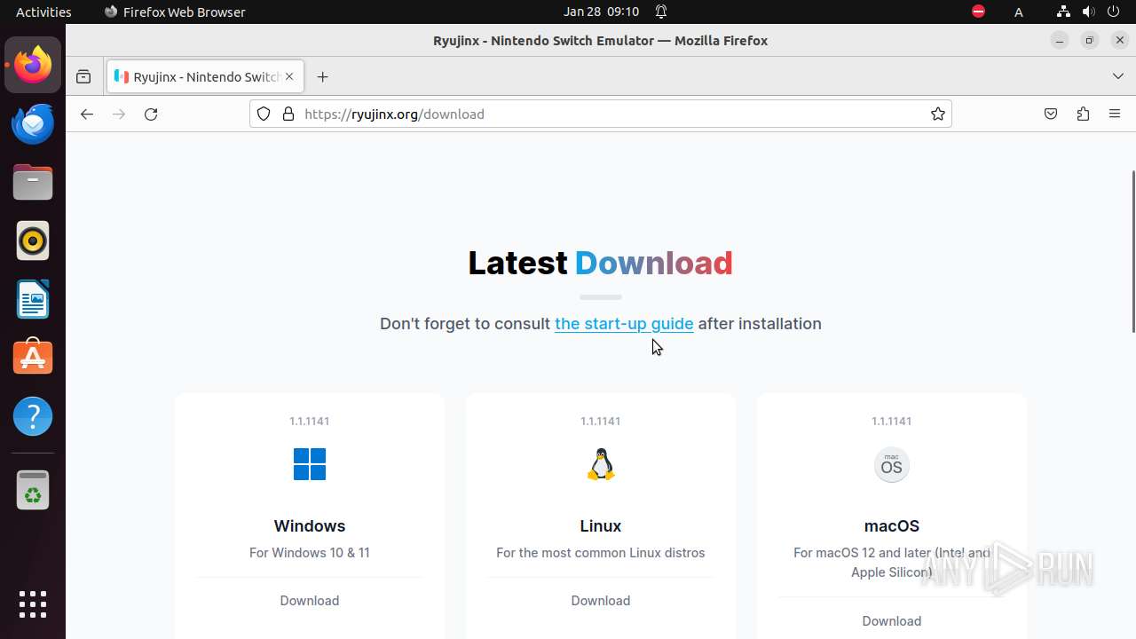This screenshot has height=639, width=1136.
Task: Open the Files manager in the dock
Action: (x=33, y=182)
